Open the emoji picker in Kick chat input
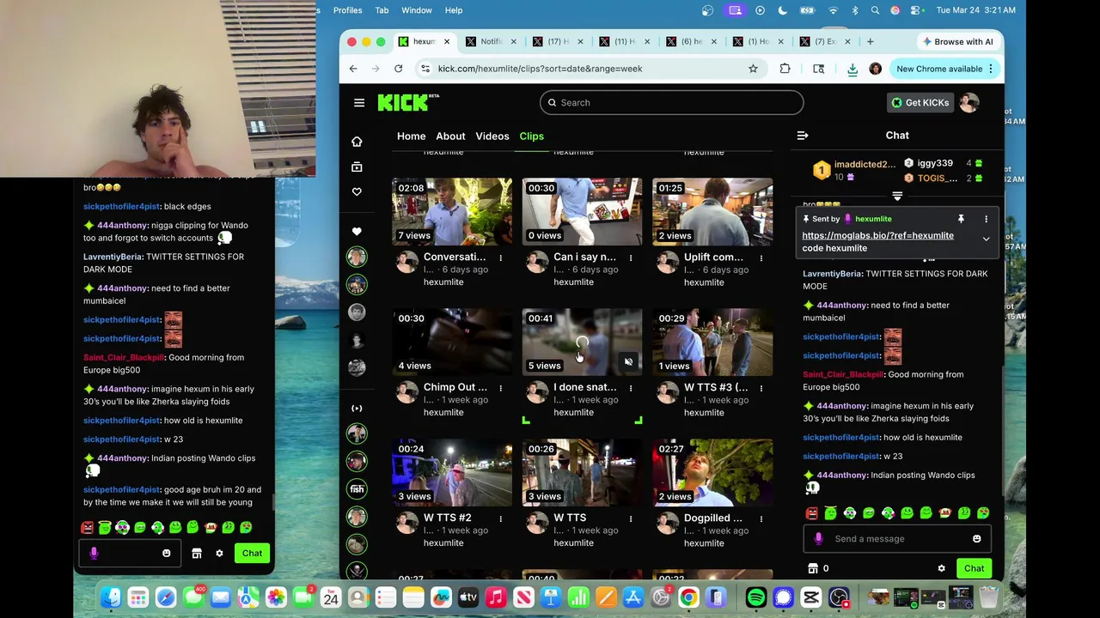 pos(976,539)
